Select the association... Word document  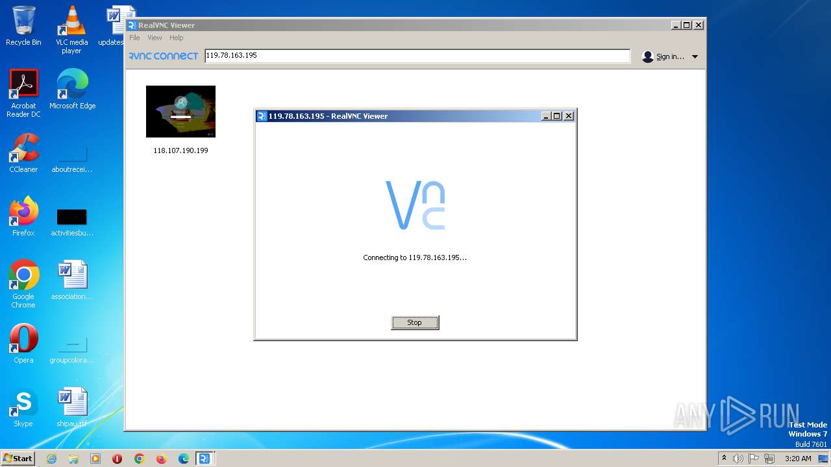[x=71, y=280]
